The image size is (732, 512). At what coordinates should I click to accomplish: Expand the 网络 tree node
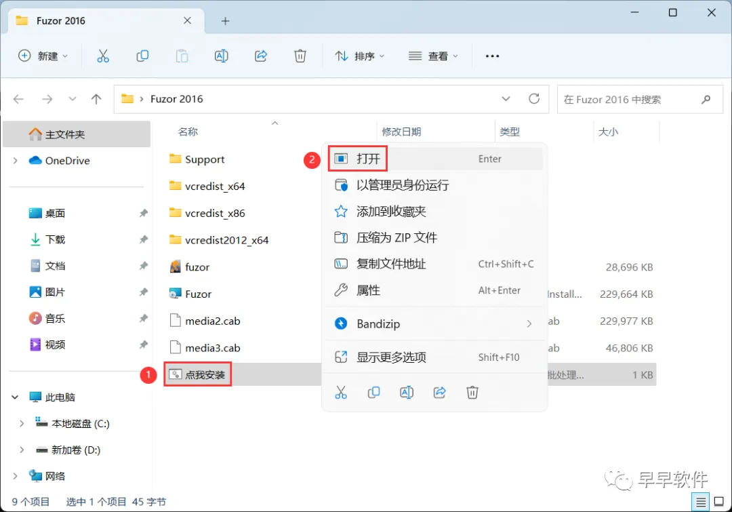(x=16, y=476)
